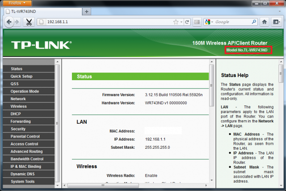Open IP & MAC Binding menu item

[29, 167]
